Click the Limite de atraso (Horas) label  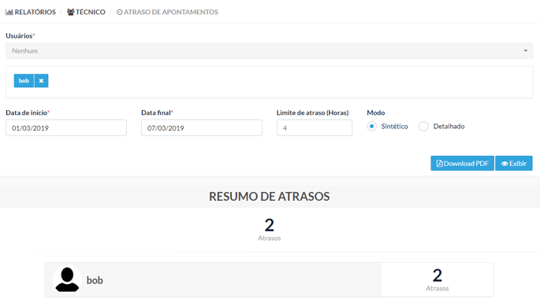[313, 113]
